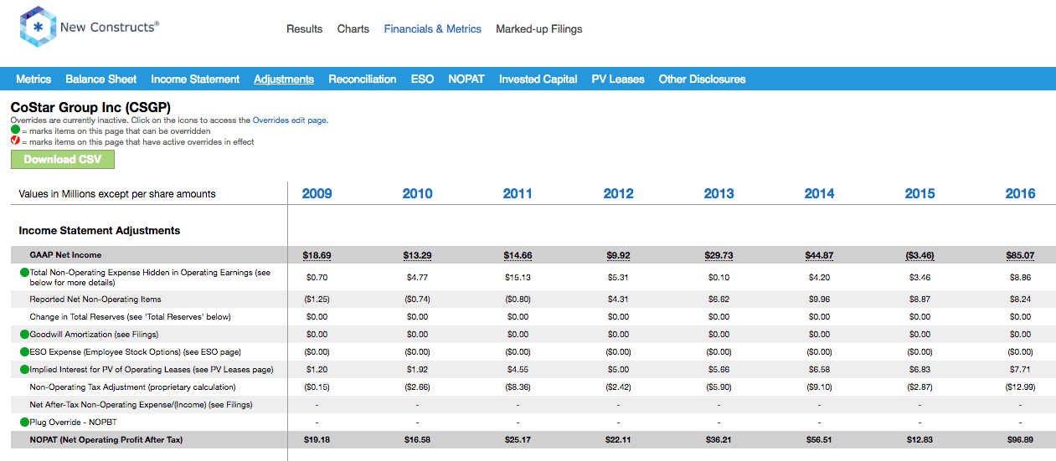Switch to the Balance Sheet tab
The height and width of the screenshot is (461, 1056).
click(x=101, y=79)
